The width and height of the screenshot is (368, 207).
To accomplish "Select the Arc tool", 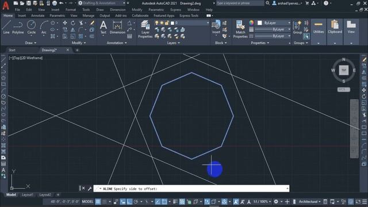I will pos(44,27).
